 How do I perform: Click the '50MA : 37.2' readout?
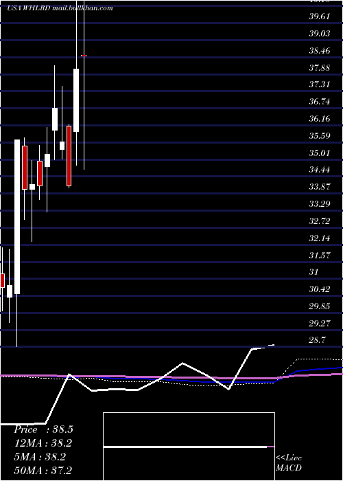pos(43,470)
